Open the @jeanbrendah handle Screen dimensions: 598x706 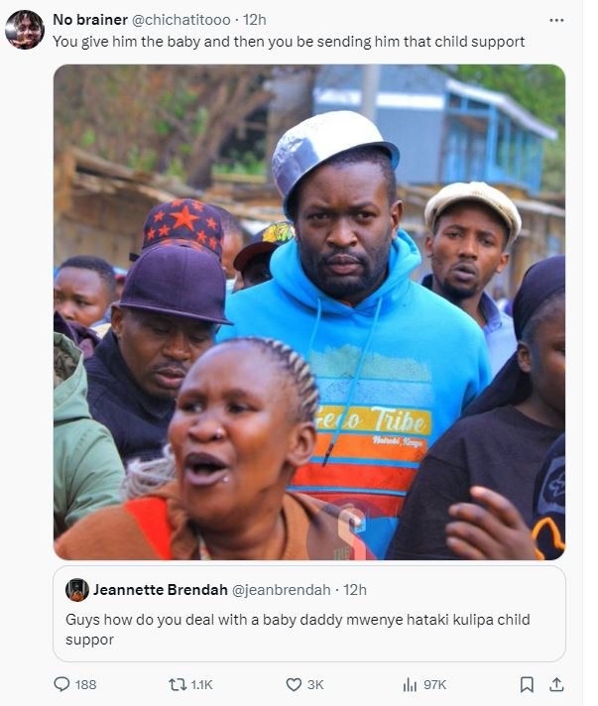[x=281, y=590]
